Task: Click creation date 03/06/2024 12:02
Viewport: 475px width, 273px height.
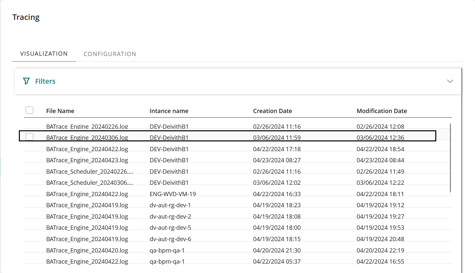Action: [x=277, y=182]
